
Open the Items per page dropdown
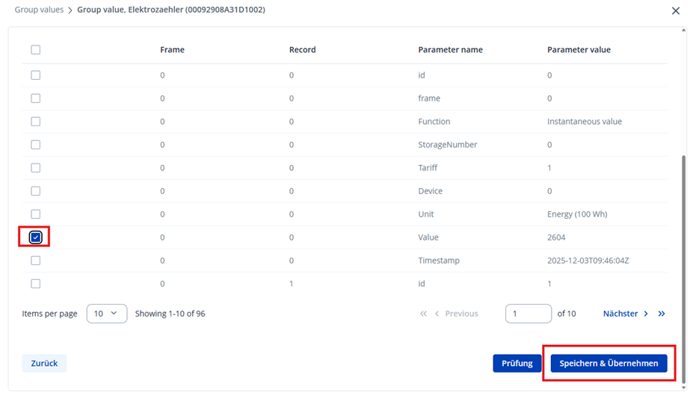[107, 314]
